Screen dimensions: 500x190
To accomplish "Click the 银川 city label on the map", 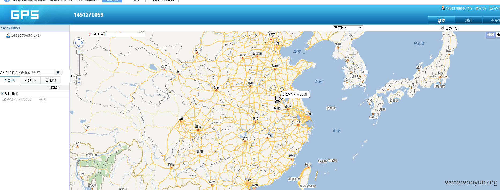I will [197, 50].
